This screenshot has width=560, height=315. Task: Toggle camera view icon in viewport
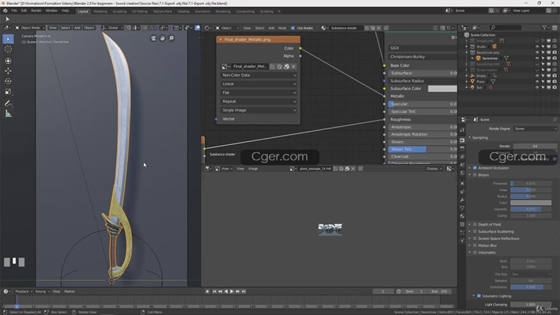(x=153, y=38)
